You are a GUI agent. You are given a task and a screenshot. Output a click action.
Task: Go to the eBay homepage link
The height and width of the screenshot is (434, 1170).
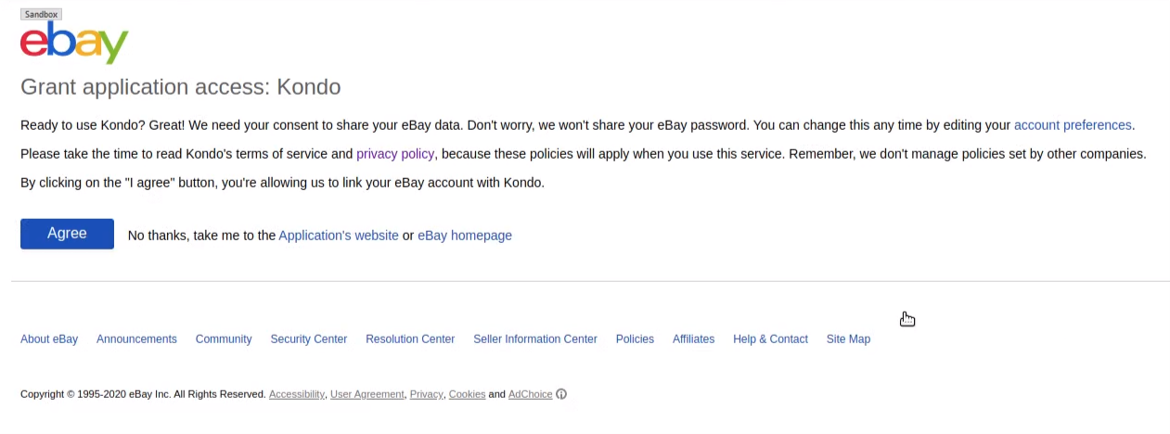click(465, 236)
